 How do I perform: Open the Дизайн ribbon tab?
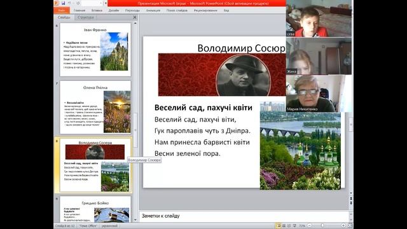(114, 10)
